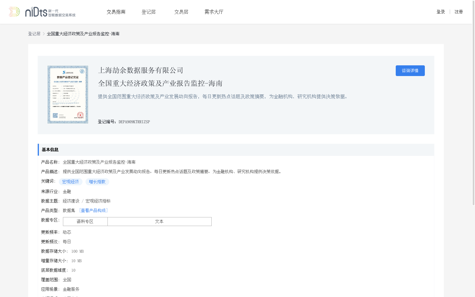Open the data product certificate thumbnail

(x=68, y=94)
